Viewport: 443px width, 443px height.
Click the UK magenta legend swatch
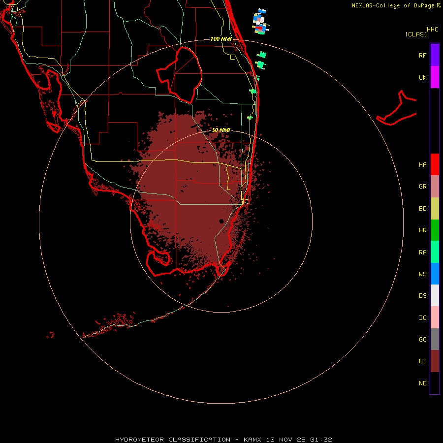tap(435, 77)
